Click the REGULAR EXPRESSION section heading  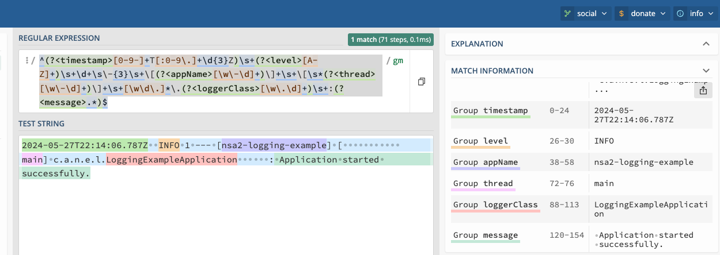(x=59, y=38)
